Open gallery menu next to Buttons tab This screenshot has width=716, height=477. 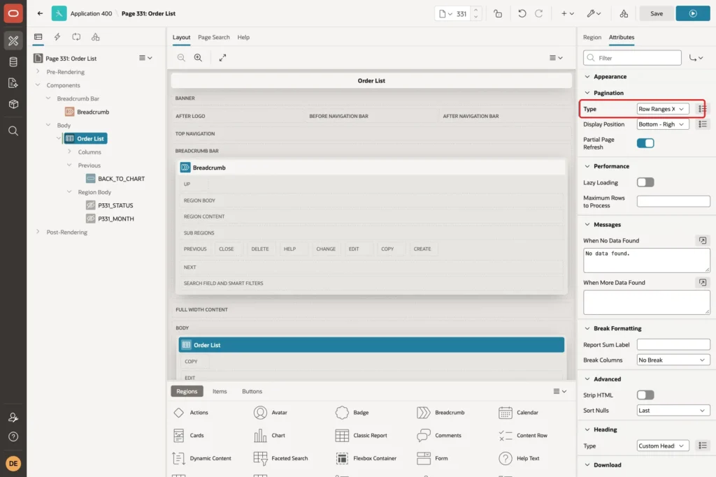click(x=560, y=391)
